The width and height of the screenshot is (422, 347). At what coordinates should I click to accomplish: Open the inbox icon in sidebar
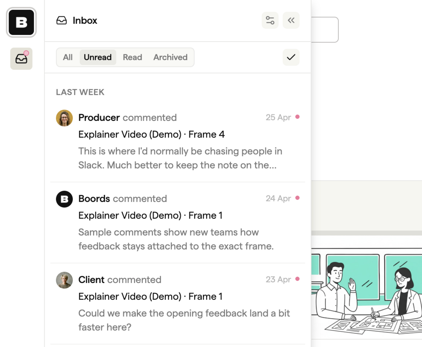point(21,59)
